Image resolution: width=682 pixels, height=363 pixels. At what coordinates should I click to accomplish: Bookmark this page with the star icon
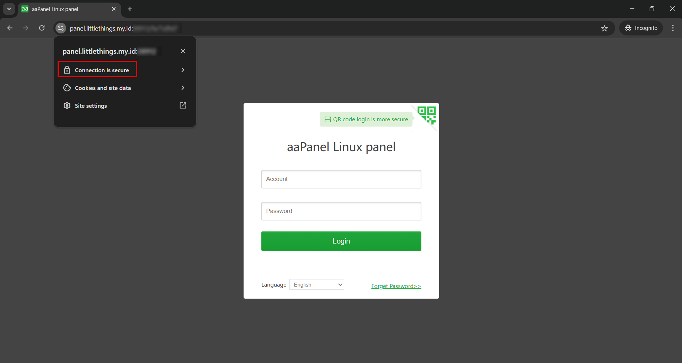tap(604, 28)
